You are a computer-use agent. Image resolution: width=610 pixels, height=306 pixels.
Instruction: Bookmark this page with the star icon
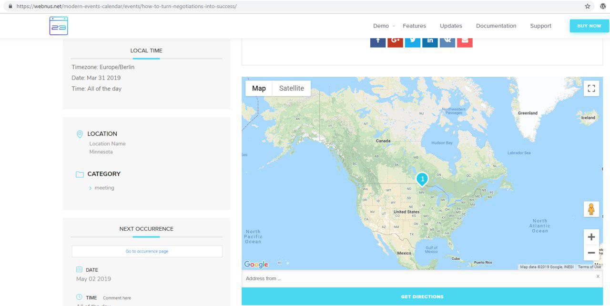[588, 6]
